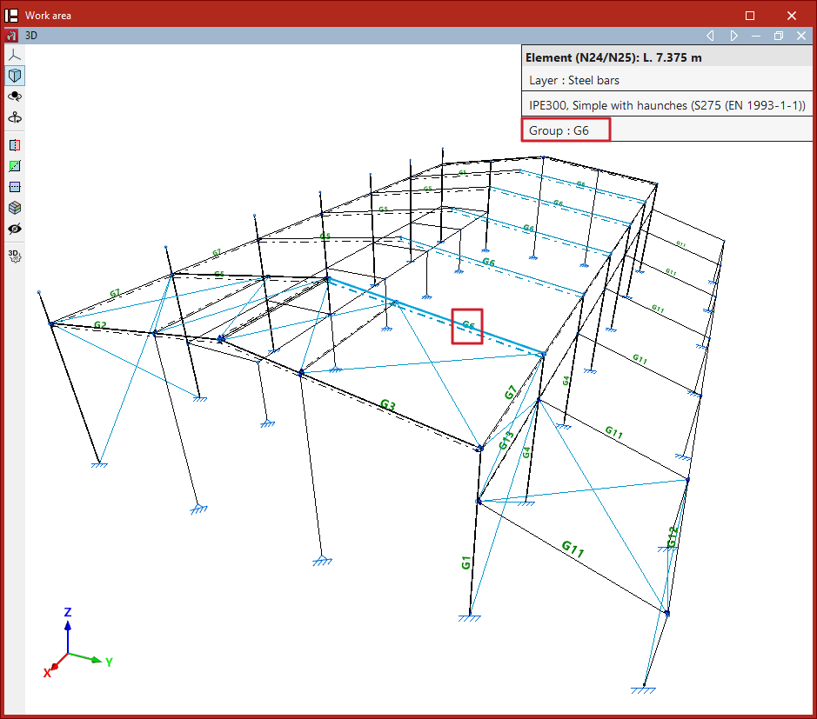Select the bar labeled G2
Screen dimensions: 817x719
100,325
